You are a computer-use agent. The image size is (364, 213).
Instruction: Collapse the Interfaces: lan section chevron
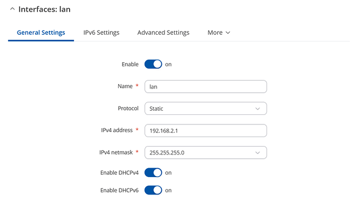click(x=12, y=9)
